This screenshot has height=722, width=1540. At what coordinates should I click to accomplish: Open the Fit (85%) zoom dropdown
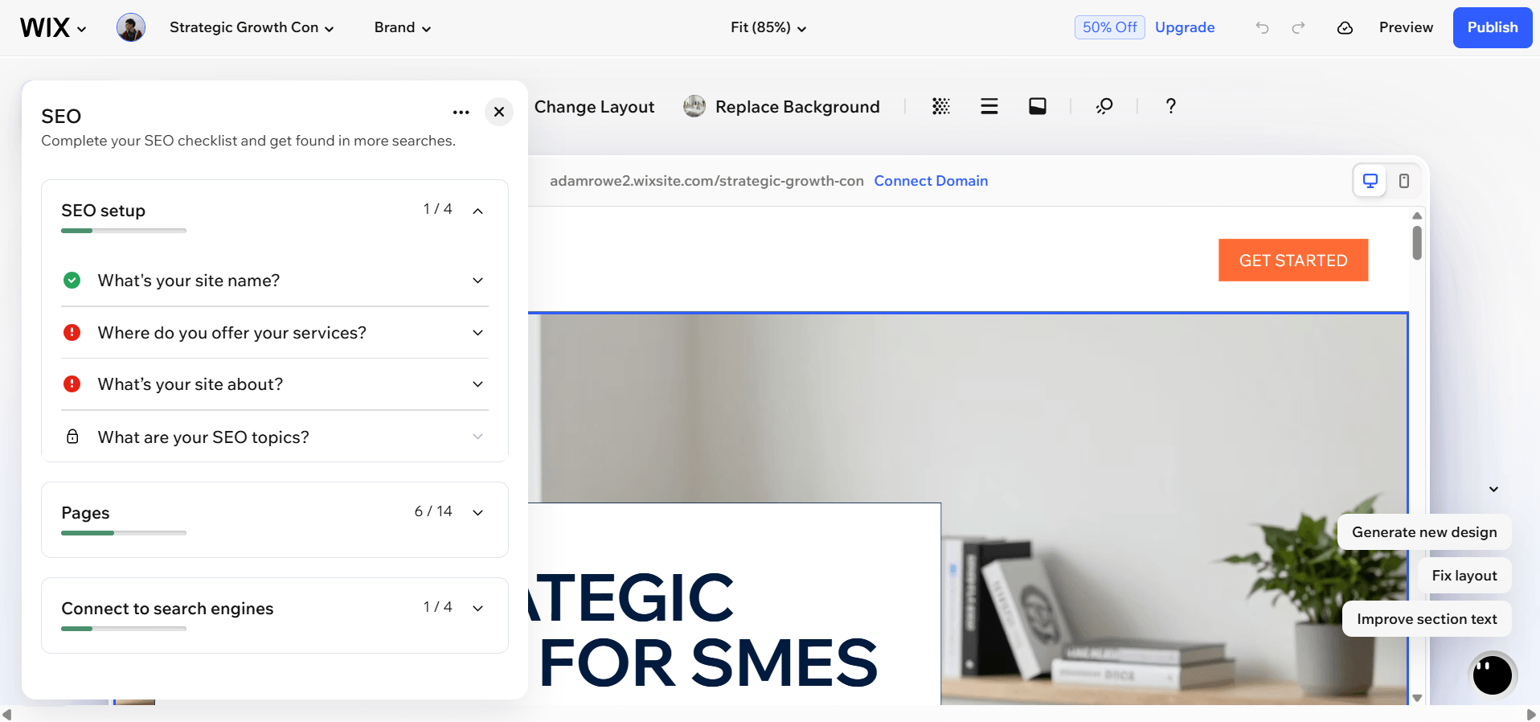(768, 28)
